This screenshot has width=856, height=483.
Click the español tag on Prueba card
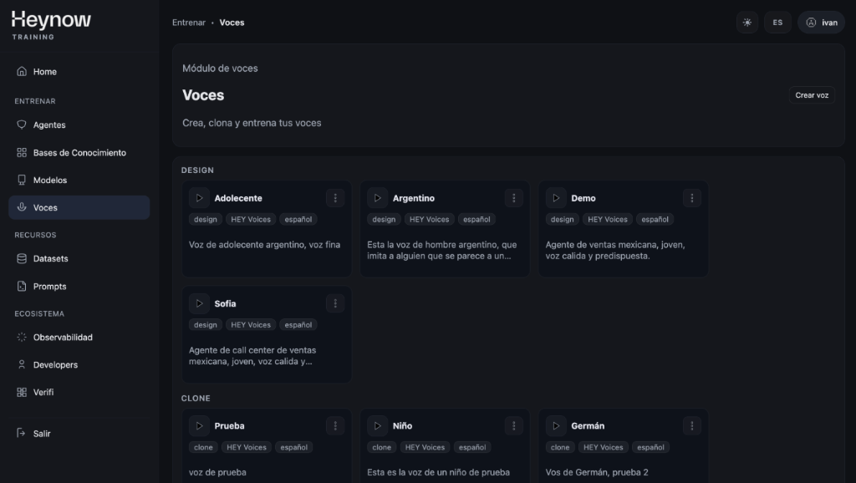pos(293,447)
